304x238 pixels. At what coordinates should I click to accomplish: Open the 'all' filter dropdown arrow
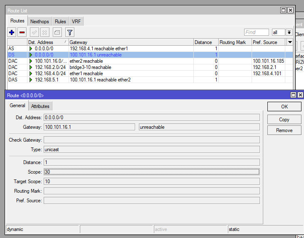(289, 32)
